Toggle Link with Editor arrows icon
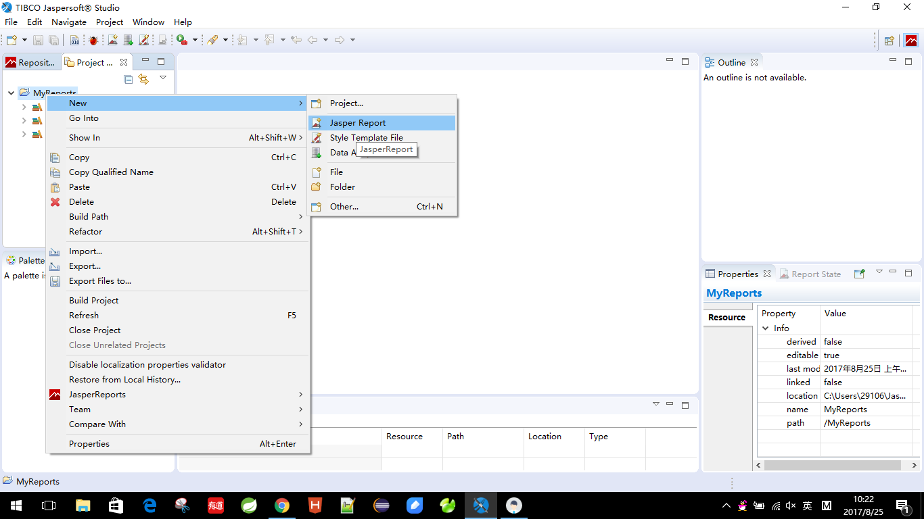 click(x=143, y=79)
